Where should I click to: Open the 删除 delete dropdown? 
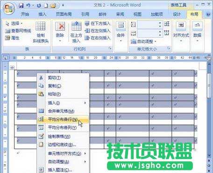pos(60,32)
